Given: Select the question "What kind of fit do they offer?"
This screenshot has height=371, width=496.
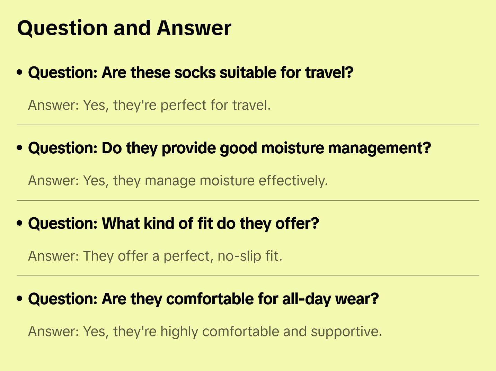Looking at the screenshot, I should [173, 224].
